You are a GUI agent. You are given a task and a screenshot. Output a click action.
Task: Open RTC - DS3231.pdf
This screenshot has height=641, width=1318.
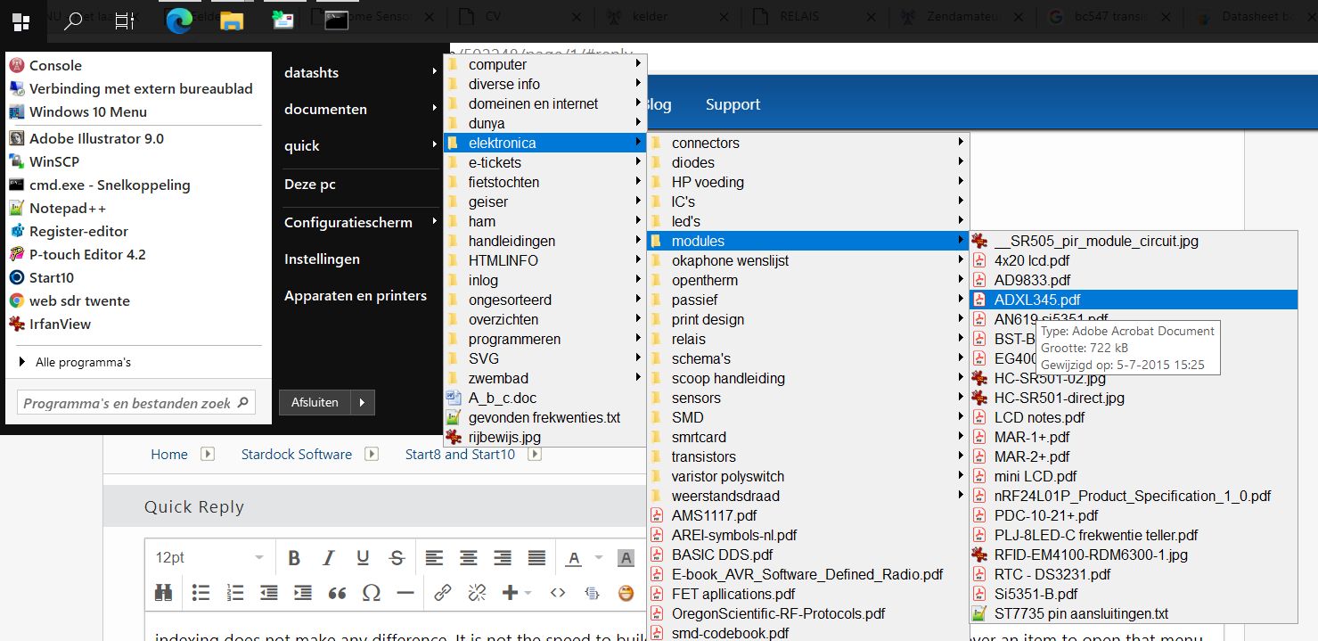[x=1133, y=574]
